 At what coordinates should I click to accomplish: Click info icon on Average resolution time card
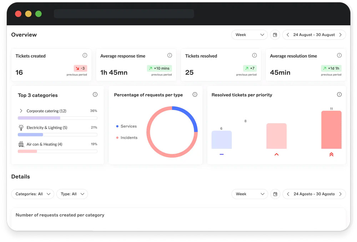pyautogui.click(x=339, y=55)
